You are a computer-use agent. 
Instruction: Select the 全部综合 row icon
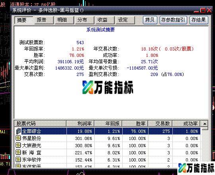coord(18,131)
